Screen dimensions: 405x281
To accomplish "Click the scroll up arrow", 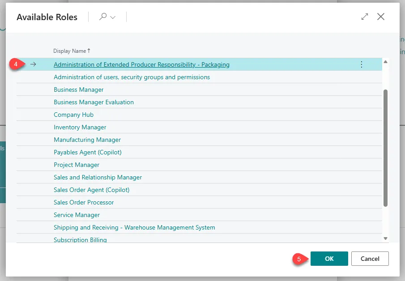I will click(385, 62).
